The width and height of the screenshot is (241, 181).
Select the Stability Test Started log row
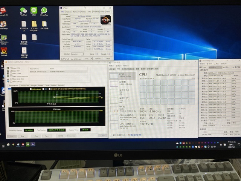click(x=58, y=72)
